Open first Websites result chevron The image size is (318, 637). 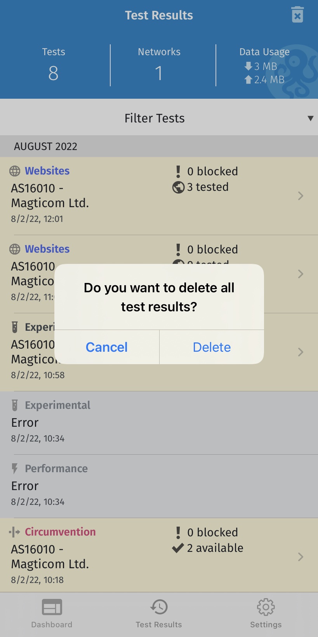(x=301, y=196)
